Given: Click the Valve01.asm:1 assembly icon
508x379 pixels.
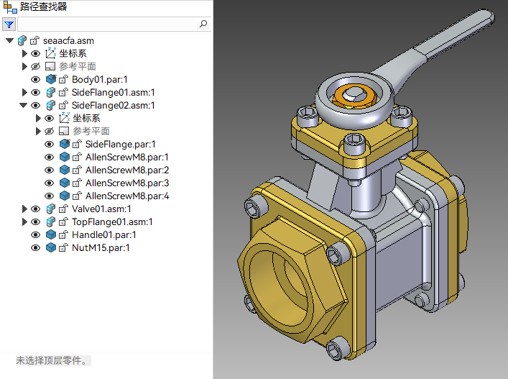Looking at the screenshot, I should pyautogui.click(x=51, y=209).
